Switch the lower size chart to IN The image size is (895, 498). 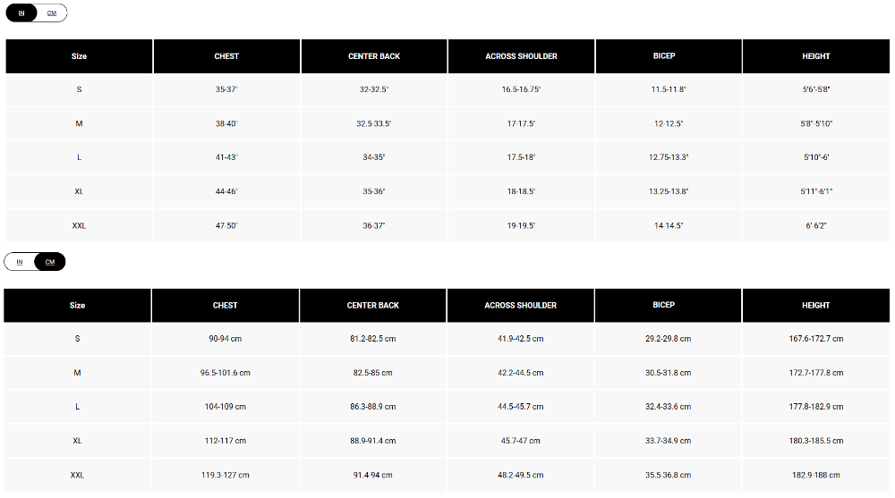point(21,262)
